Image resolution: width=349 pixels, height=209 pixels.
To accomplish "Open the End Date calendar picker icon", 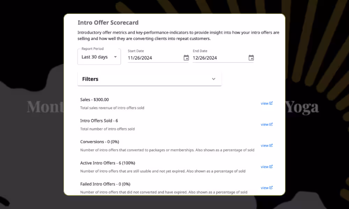I will [x=251, y=58].
